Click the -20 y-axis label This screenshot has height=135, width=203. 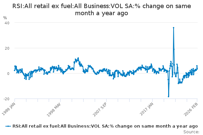tap(6, 99)
